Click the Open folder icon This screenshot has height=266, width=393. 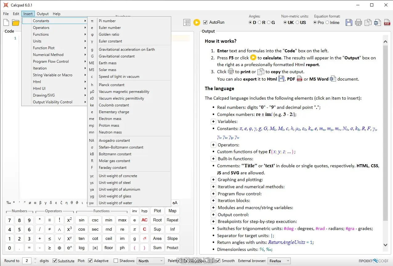[16, 22]
